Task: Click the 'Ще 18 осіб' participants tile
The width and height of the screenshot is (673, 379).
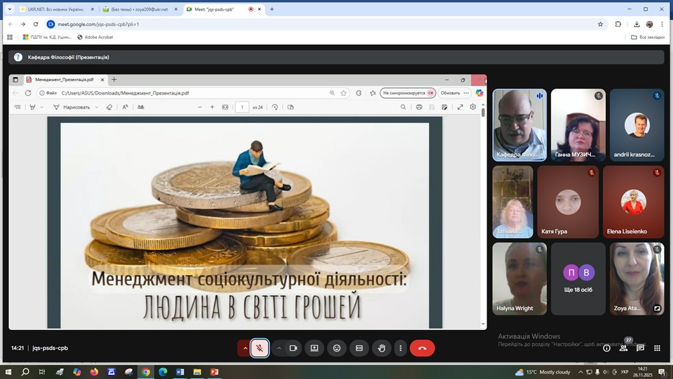Action: [x=578, y=278]
